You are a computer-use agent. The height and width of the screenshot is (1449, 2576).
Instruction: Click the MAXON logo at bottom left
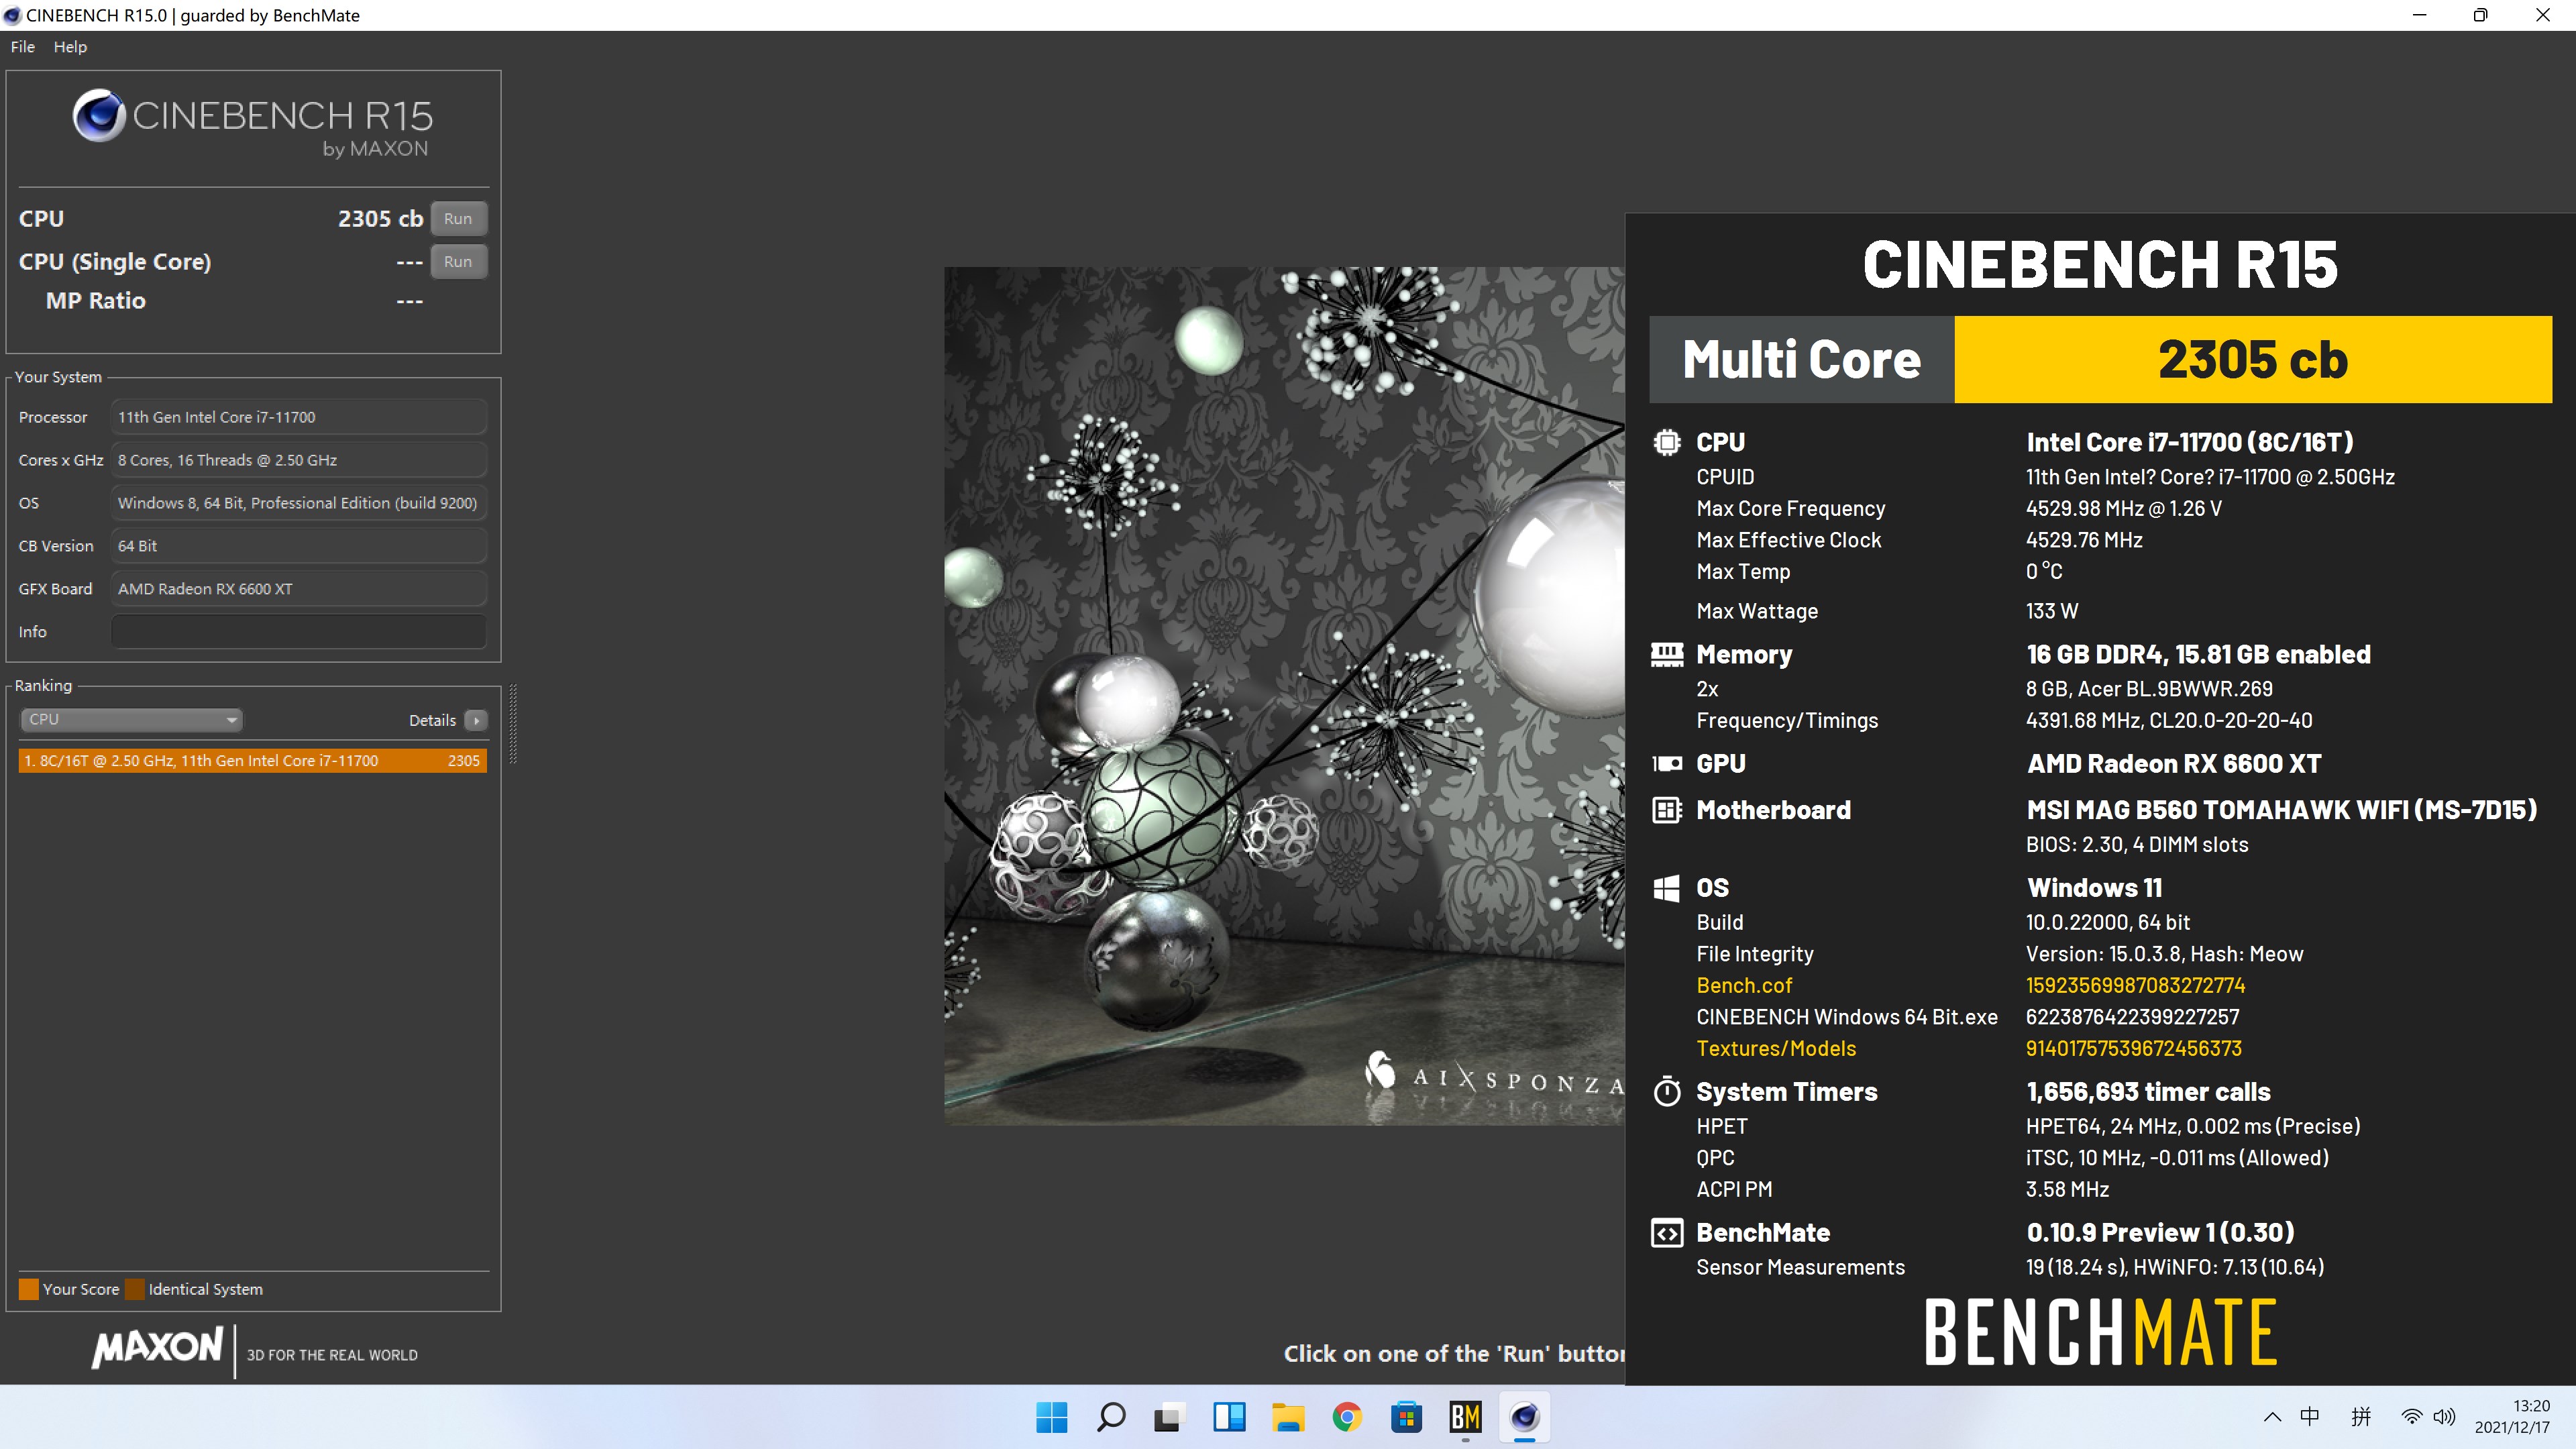click(157, 1347)
